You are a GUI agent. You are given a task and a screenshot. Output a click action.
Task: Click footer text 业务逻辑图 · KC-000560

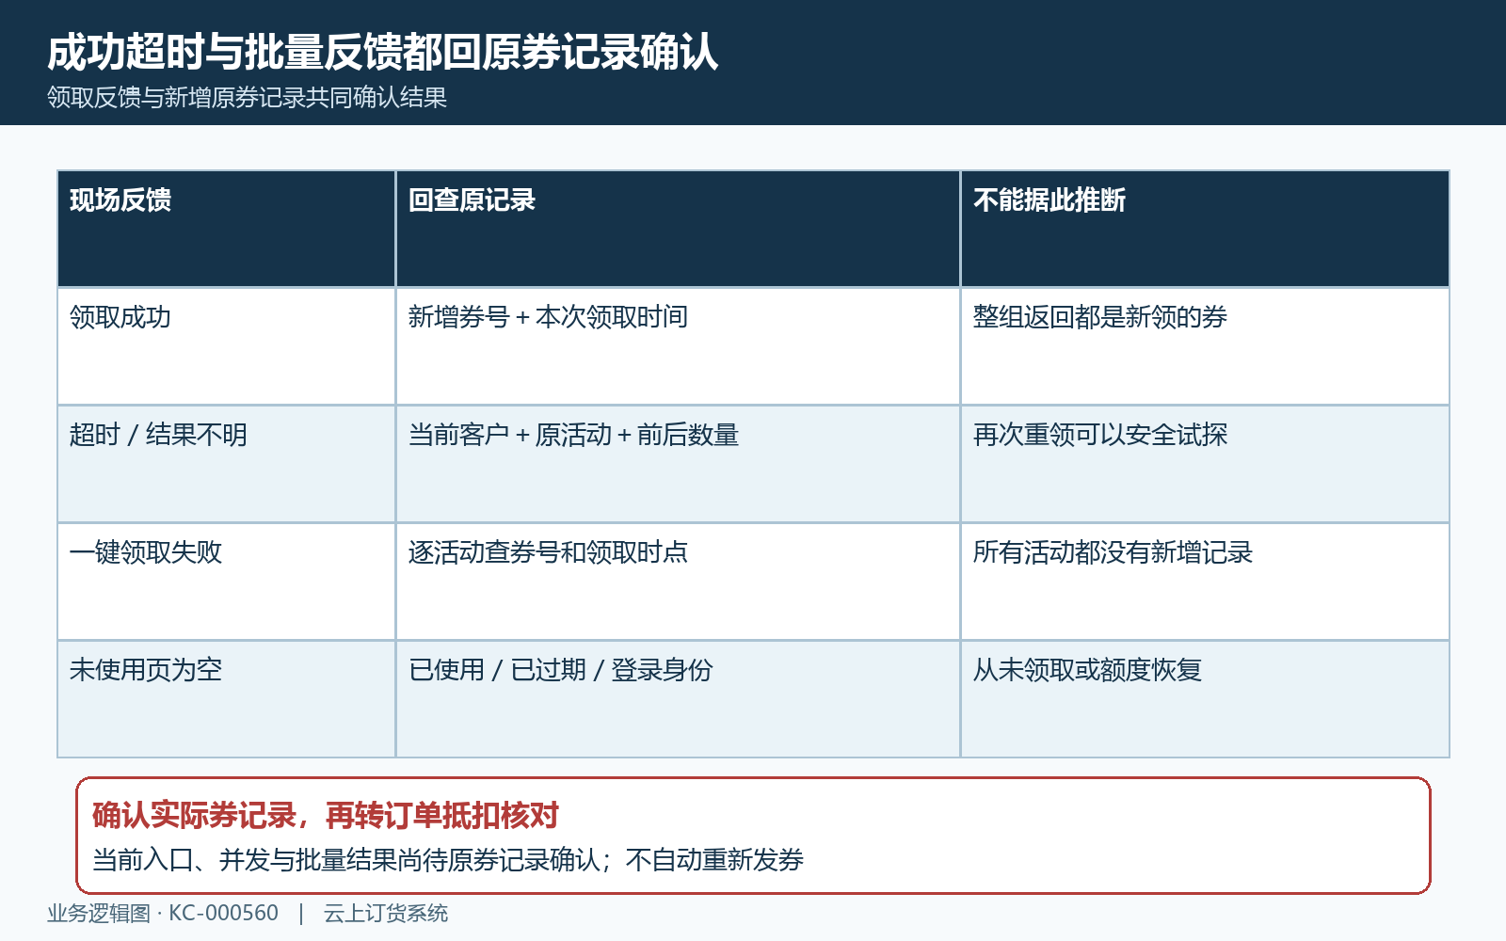point(163,913)
